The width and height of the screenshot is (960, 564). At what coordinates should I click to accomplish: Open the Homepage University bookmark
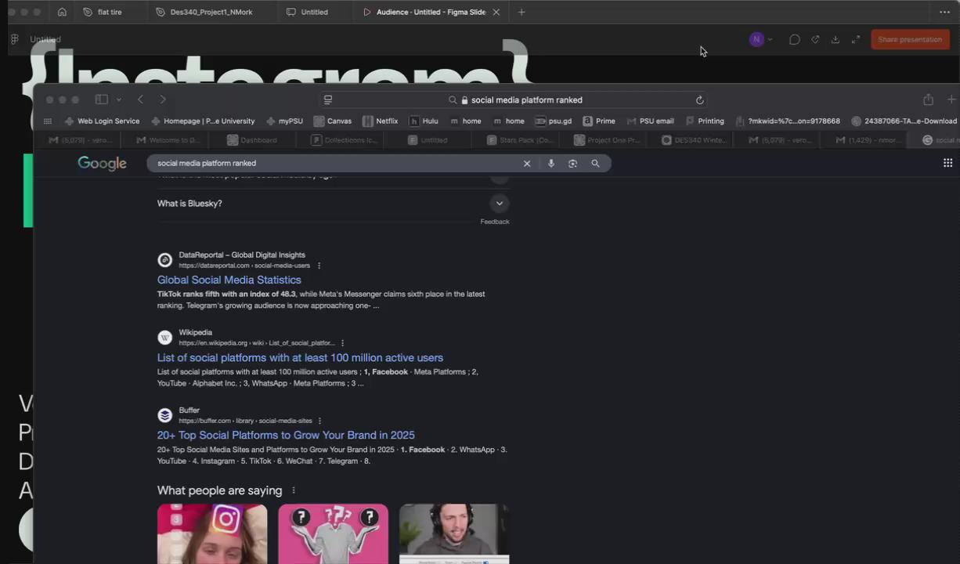pyautogui.click(x=203, y=121)
